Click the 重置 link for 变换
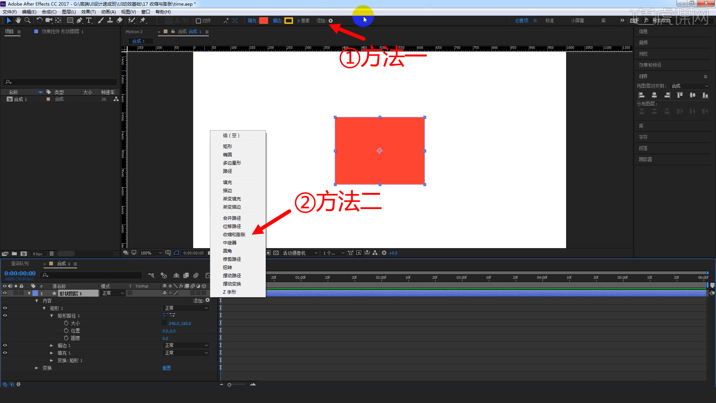 coord(166,368)
